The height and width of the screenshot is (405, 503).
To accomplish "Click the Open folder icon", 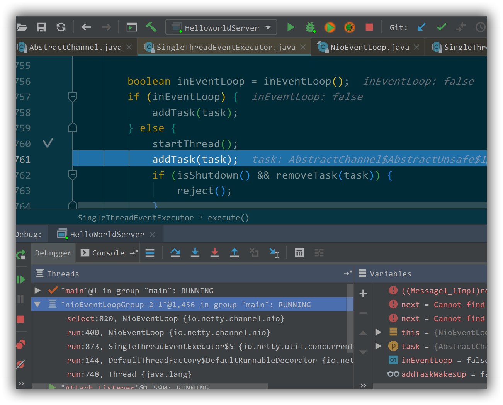I will (x=22, y=27).
